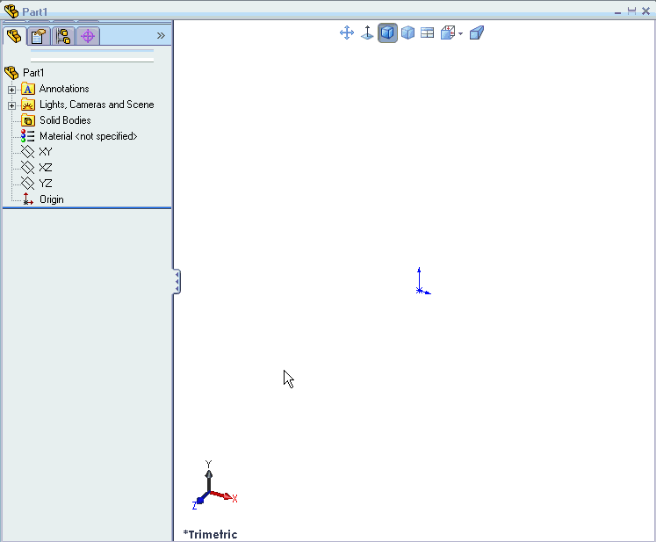Image resolution: width=656 pixels, height=542 pixels.
Task: Open the dropdown arrow beside Section View
Action: click(460, 34)
